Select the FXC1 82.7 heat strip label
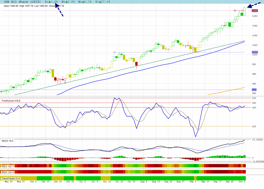 click(8, 167)
